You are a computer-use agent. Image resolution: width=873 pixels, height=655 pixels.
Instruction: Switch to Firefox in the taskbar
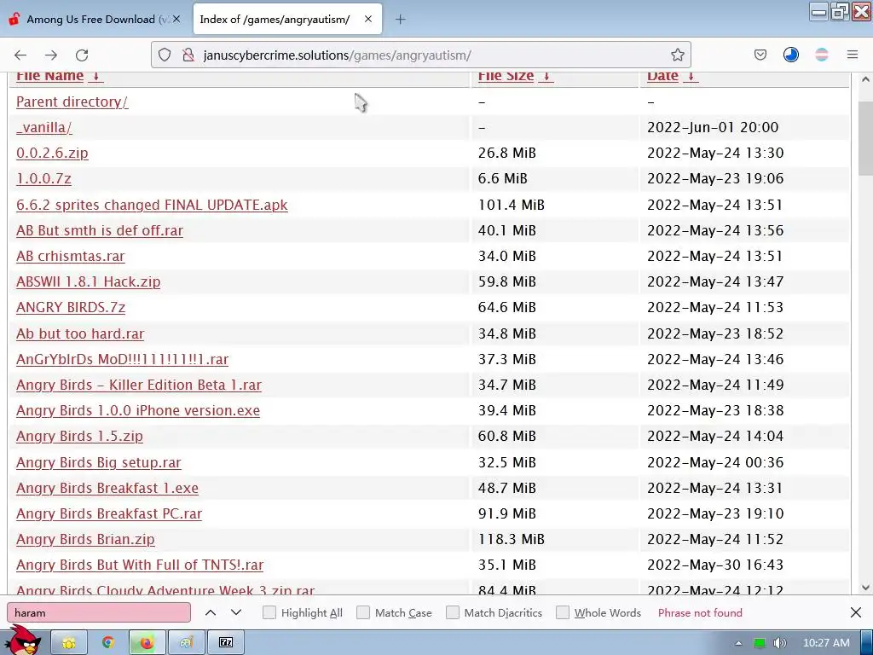[x=147, y=643]
